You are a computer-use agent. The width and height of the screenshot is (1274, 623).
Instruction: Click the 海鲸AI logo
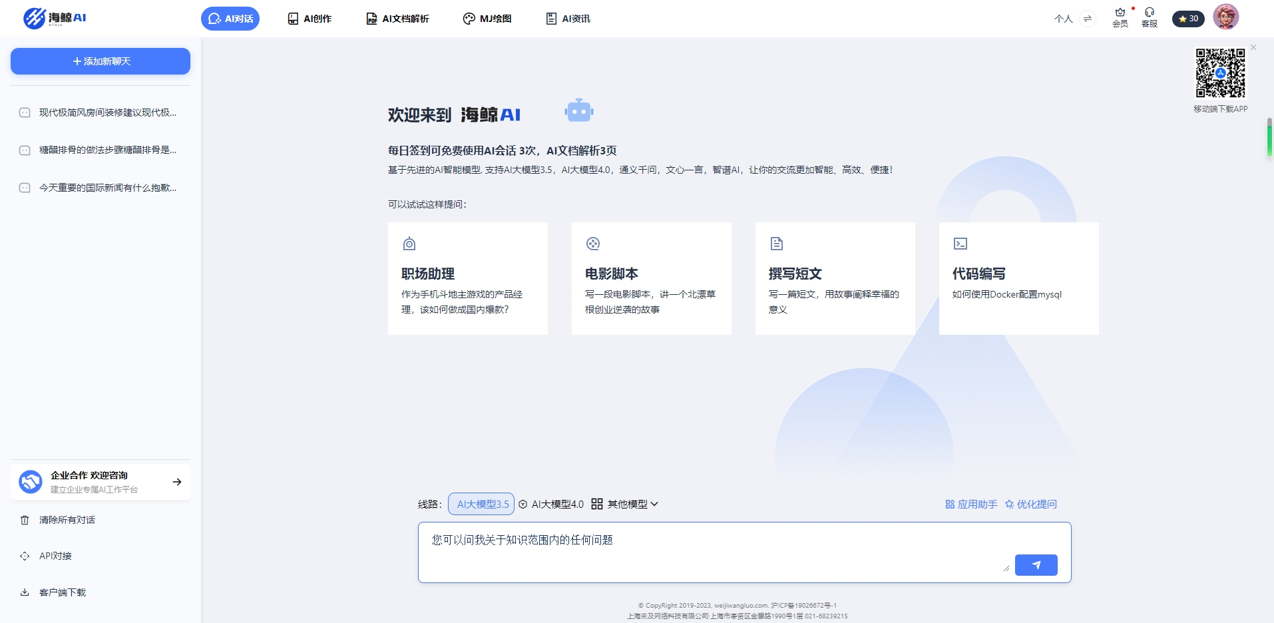[x=55, y=18]
